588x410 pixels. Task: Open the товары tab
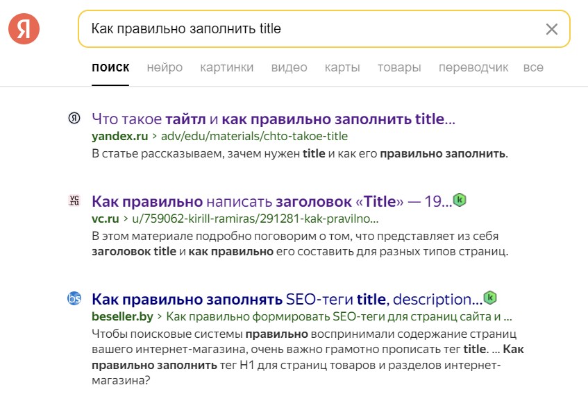tap(398, 67)
